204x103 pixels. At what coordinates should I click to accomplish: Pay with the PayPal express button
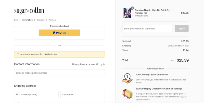coord(59,33)
